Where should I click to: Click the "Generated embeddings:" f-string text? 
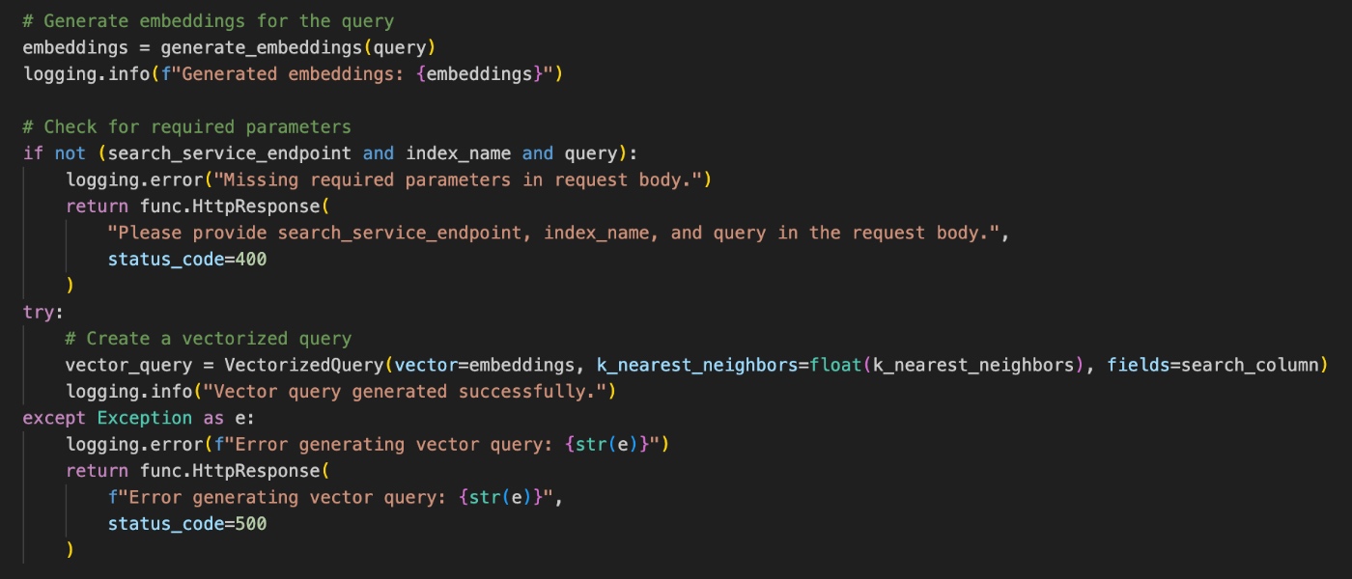tap(289, 74)
